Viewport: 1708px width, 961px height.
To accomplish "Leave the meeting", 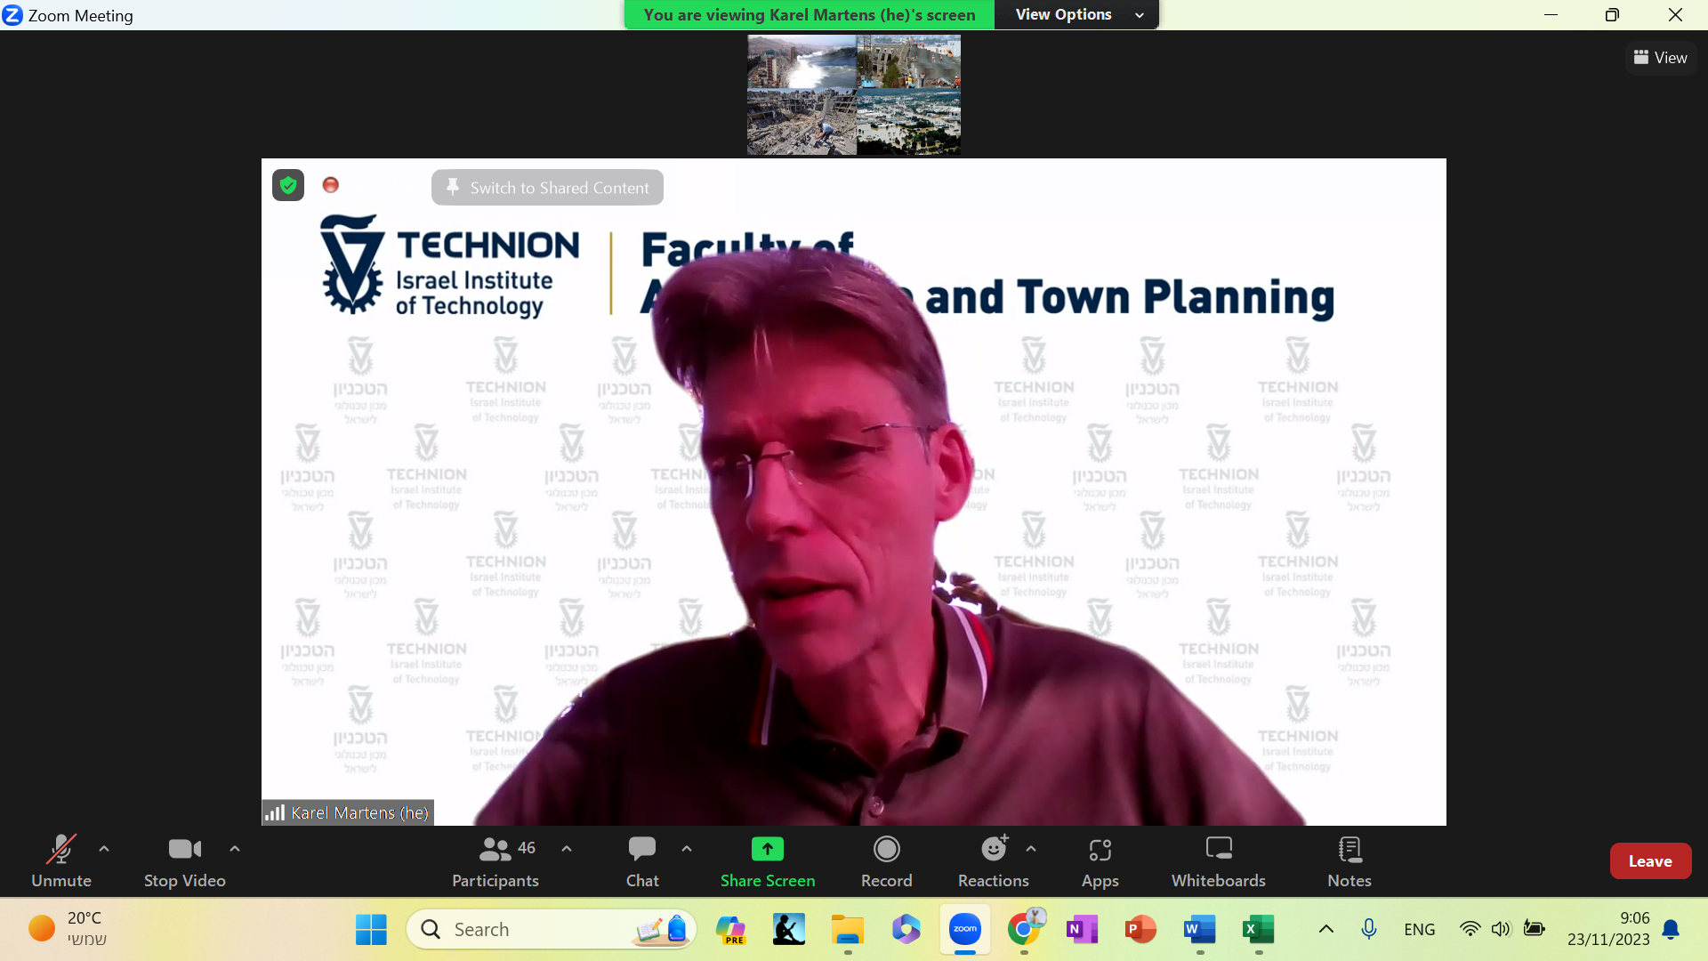I will tap(1649, 861).
